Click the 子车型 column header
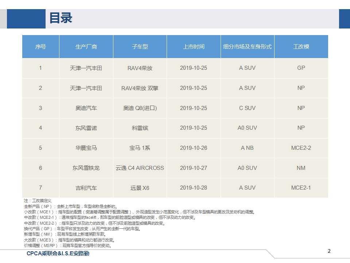This screenshot has width=350, height=263. point(140,46)
